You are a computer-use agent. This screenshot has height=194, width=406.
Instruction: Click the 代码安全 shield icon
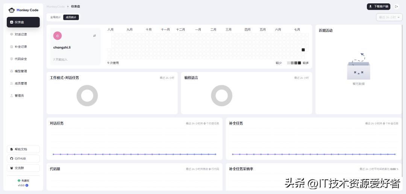pos(11,59)
